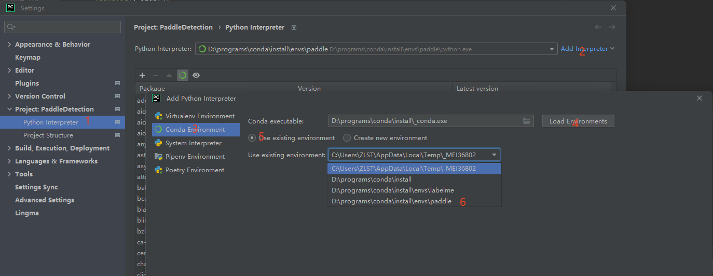Click the Conda Environment ring icon
The width and height of the screenshot is (713, 276).
159,130
